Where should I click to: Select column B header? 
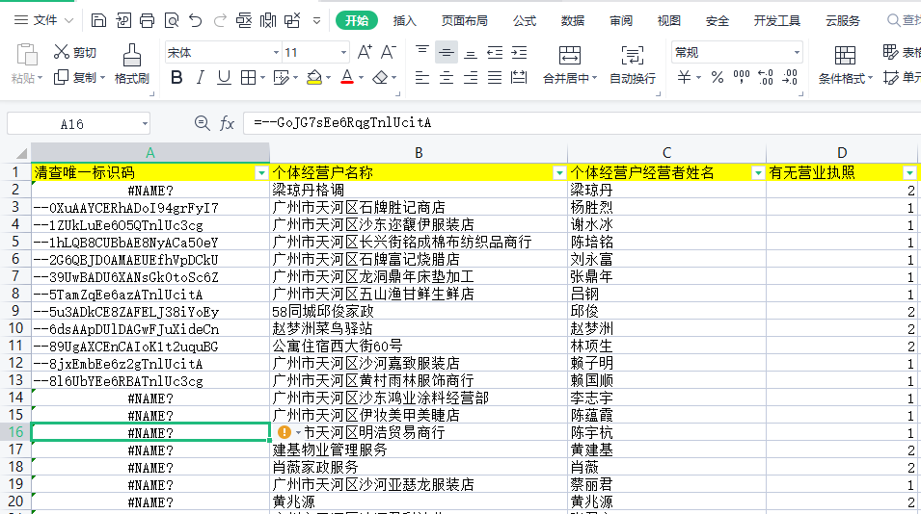pyautogui.click(x=419, y=153)
